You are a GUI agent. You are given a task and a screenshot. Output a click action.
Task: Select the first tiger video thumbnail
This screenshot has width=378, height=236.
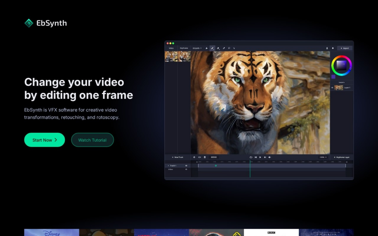pos(171,56)
